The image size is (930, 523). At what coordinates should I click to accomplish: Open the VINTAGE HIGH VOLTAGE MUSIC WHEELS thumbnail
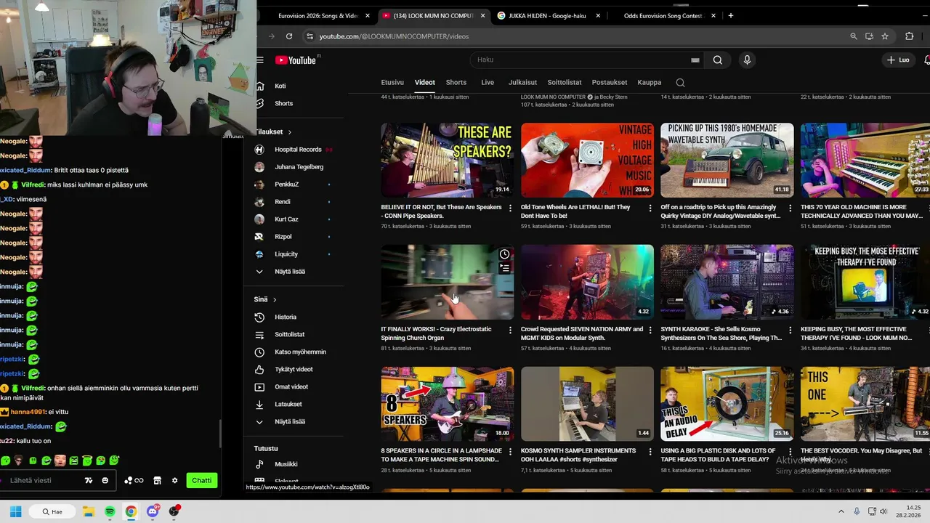coord(587,161)
